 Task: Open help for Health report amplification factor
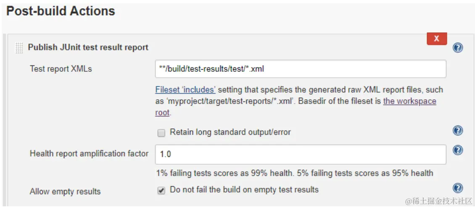458,150
